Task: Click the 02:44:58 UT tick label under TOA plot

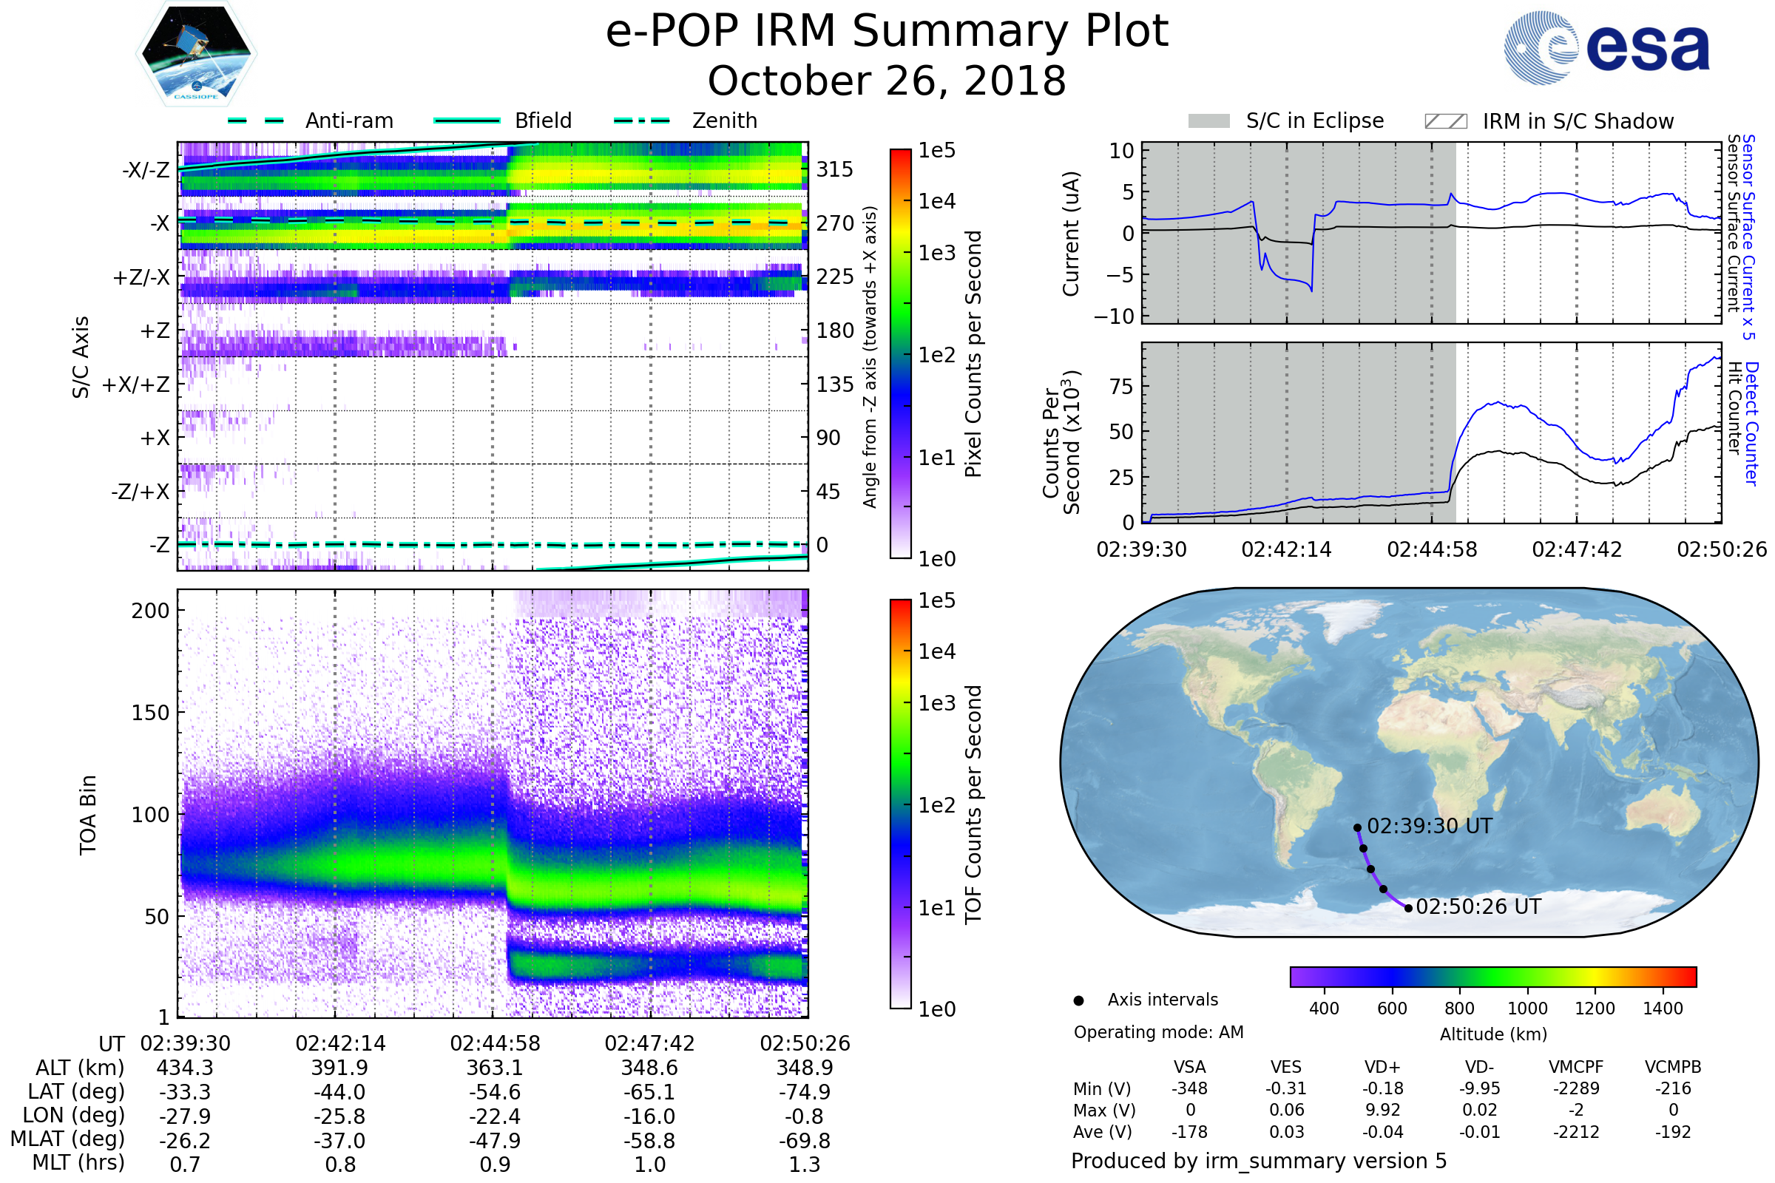Action: pos(495,1043)
